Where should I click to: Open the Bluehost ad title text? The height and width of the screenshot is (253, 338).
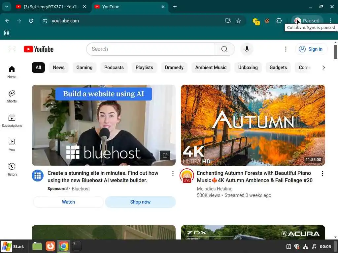coord(103,177)
